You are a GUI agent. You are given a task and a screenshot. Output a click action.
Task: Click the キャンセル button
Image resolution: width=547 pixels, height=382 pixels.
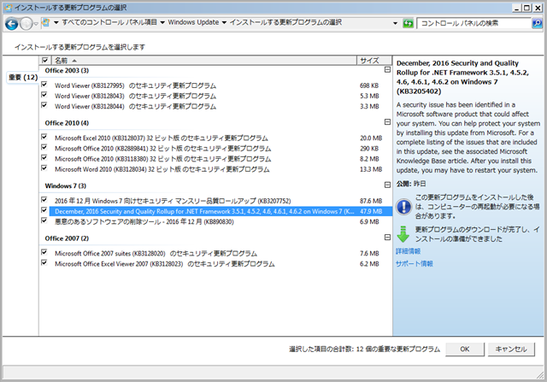click(x=511, y=350)
